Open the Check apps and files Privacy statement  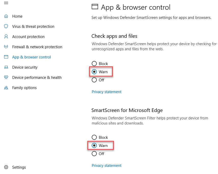click(106, 92)
